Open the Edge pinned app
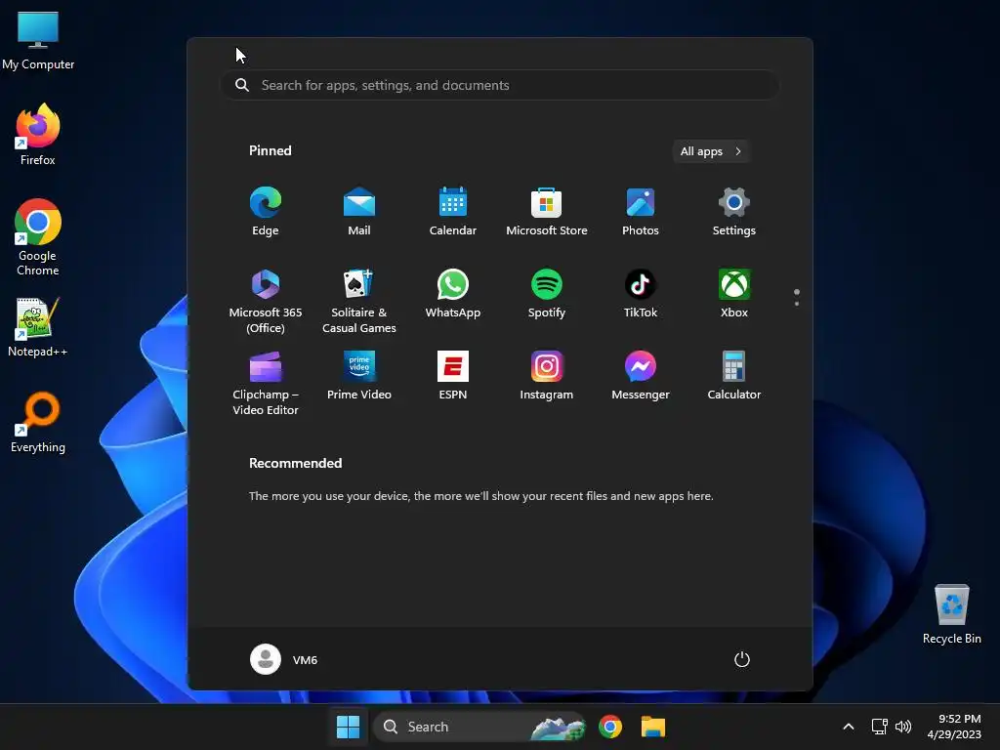Screen dimensions: 1000x750 pyautogui.click(x=266, y=211)
